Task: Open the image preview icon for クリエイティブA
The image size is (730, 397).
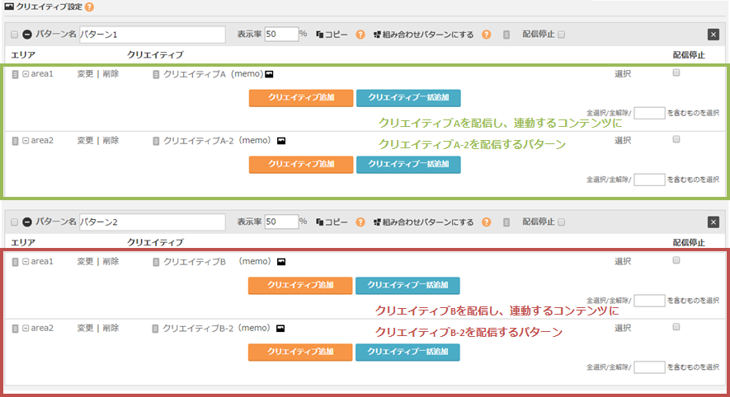Action: [269, 74]
